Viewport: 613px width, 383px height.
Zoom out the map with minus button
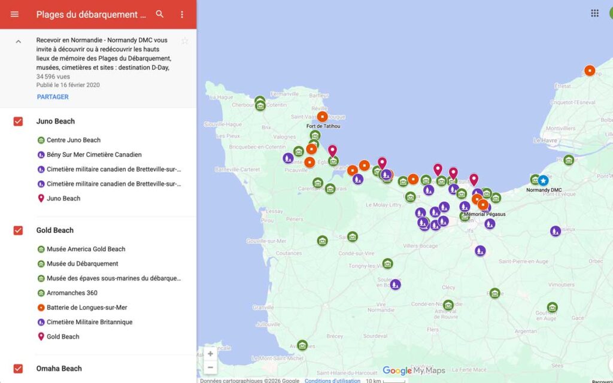(210, 367)
